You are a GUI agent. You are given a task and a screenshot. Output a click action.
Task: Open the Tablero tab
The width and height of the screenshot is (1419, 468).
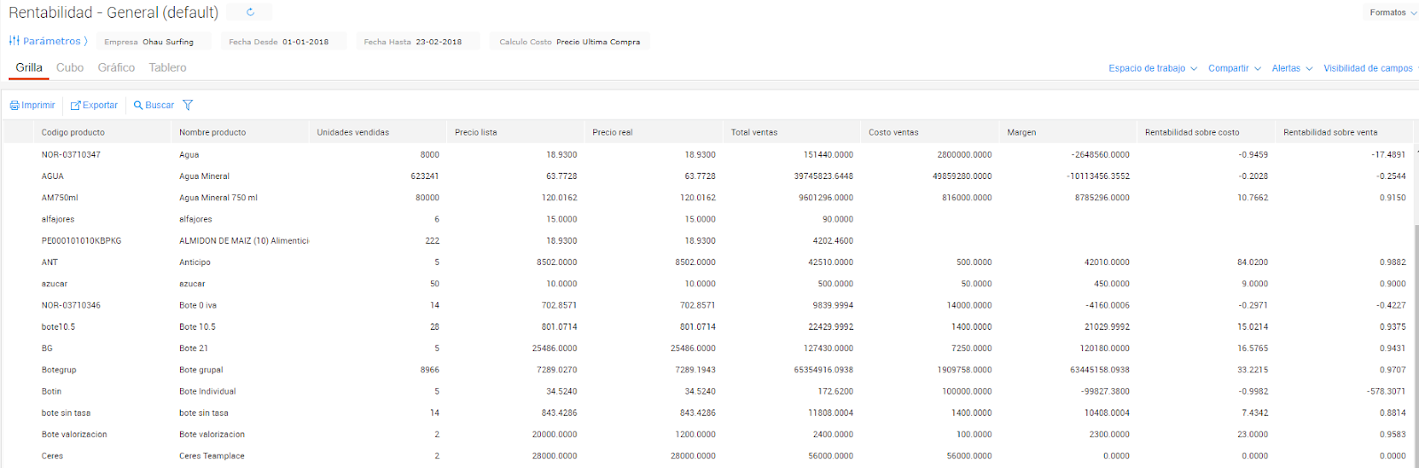pos(168,67)
